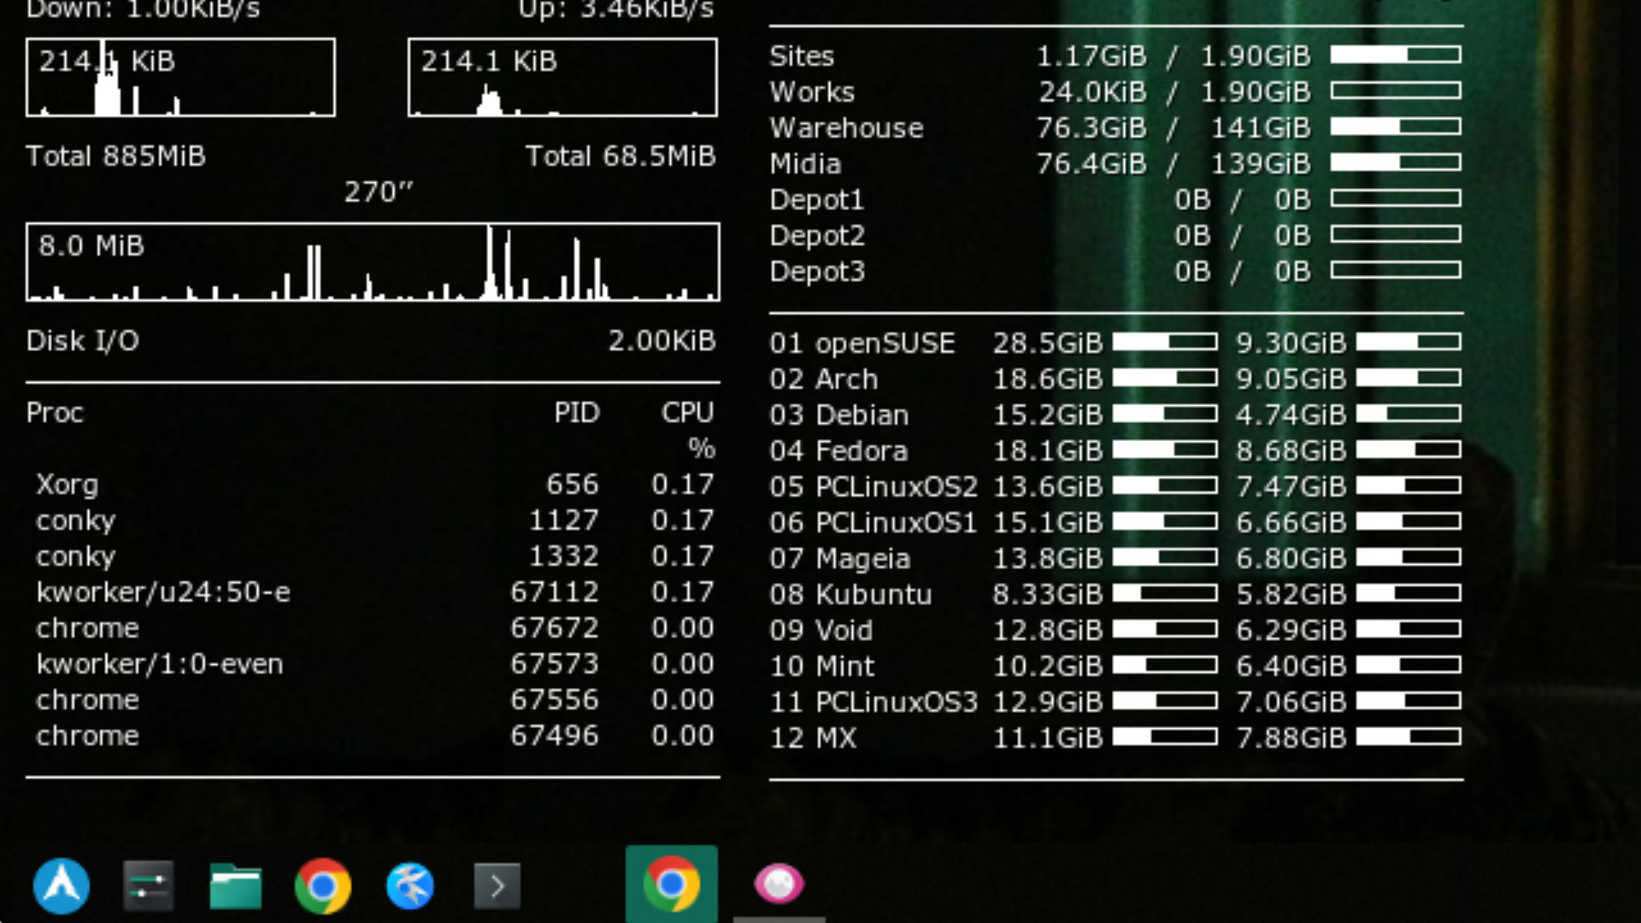Open the blue bird browser icon

point(410,885)
